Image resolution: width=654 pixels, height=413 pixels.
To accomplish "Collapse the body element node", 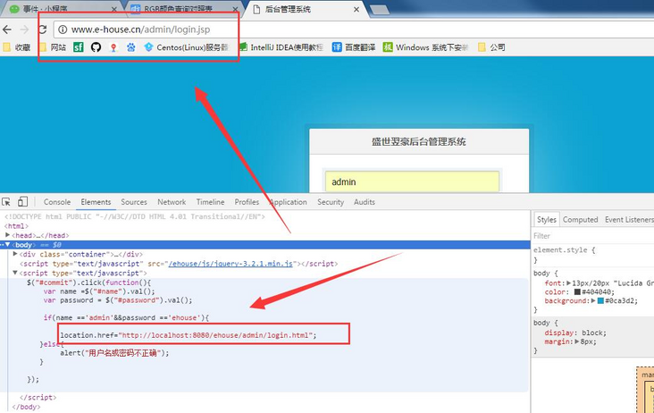I will click(7, 244).
